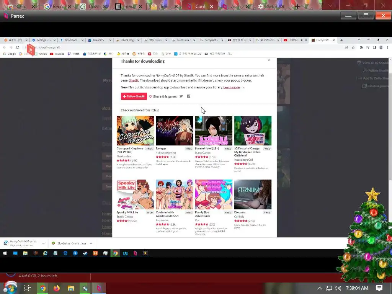Open the Eternum game thumbnail
Viewport: 392px width, 294px height.
click(253, 194)
